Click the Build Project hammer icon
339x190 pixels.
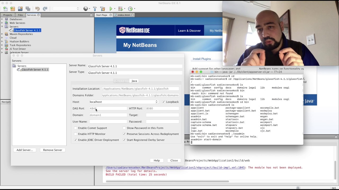[x=95, y=9]
